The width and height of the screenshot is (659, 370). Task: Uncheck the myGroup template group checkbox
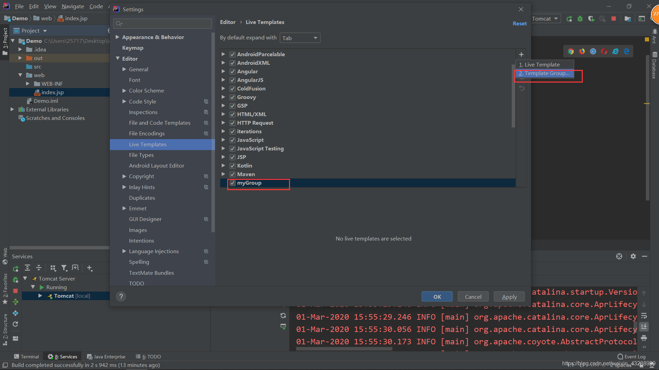(x=232, y=183)
